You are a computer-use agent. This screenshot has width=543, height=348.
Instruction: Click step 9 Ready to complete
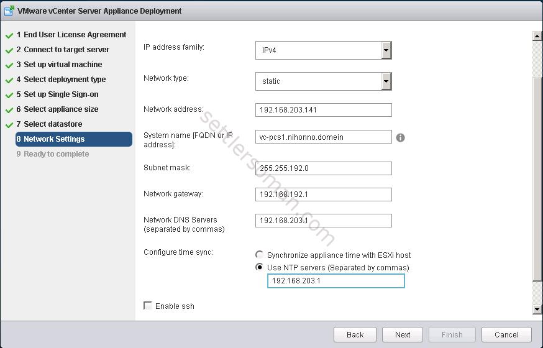click(53, 153)
